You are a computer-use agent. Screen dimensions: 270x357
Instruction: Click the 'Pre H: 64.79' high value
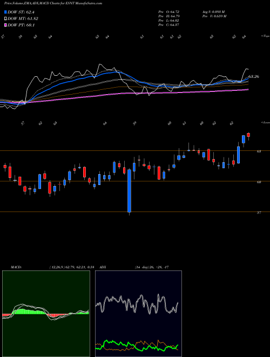(x=169, y=16)
